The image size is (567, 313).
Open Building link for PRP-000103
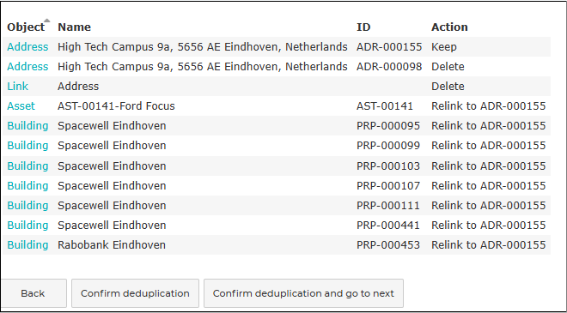click(x=27, y=166)
